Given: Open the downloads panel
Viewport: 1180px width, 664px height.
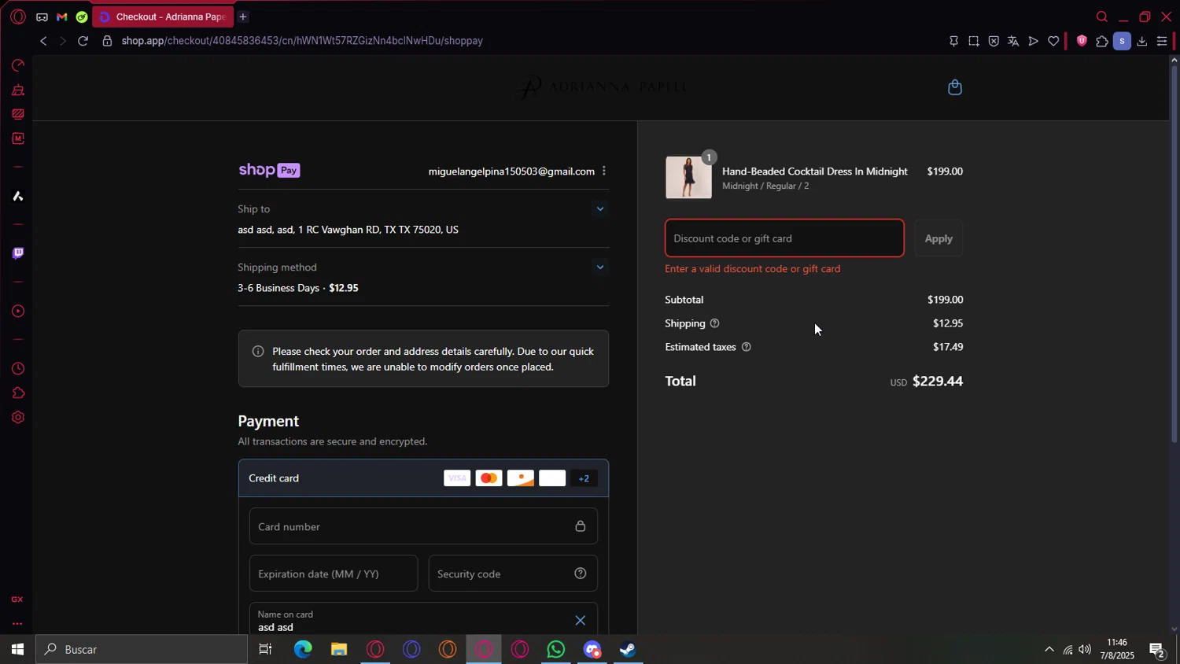Looking at the screenshot, I should pyautogui.click(x=1142, y=41).
